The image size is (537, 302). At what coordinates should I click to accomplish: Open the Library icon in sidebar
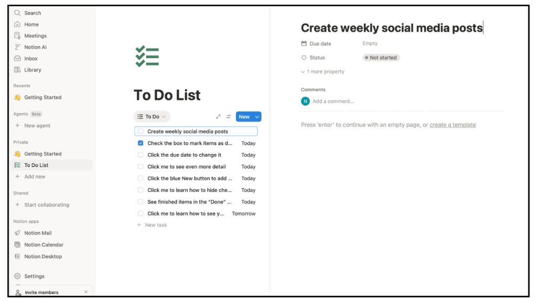(17, 70)
